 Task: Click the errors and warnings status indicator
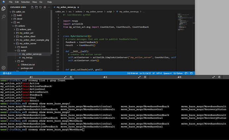pyautogui.click(x=7, y=73)
